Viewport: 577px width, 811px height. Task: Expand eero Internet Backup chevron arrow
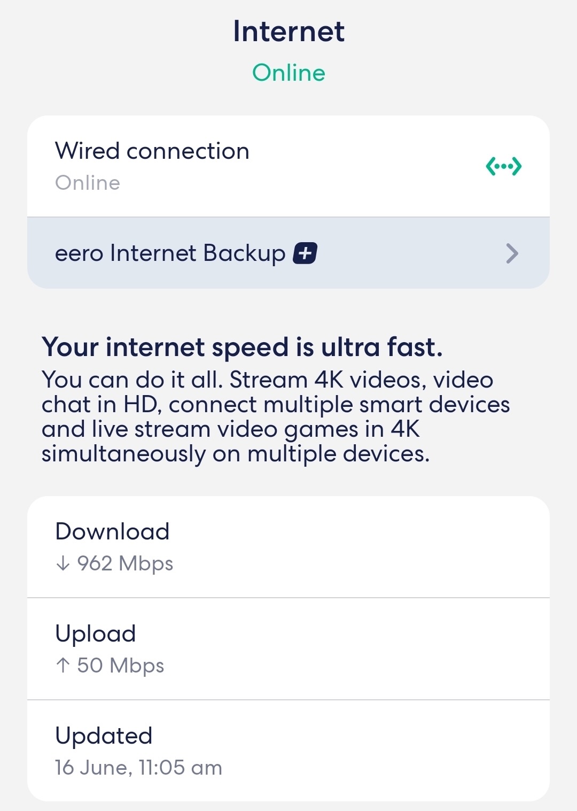[512, 253]
